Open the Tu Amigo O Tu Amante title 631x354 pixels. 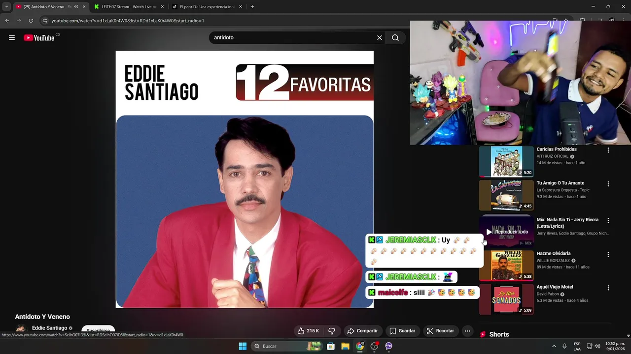click(561, 183)
